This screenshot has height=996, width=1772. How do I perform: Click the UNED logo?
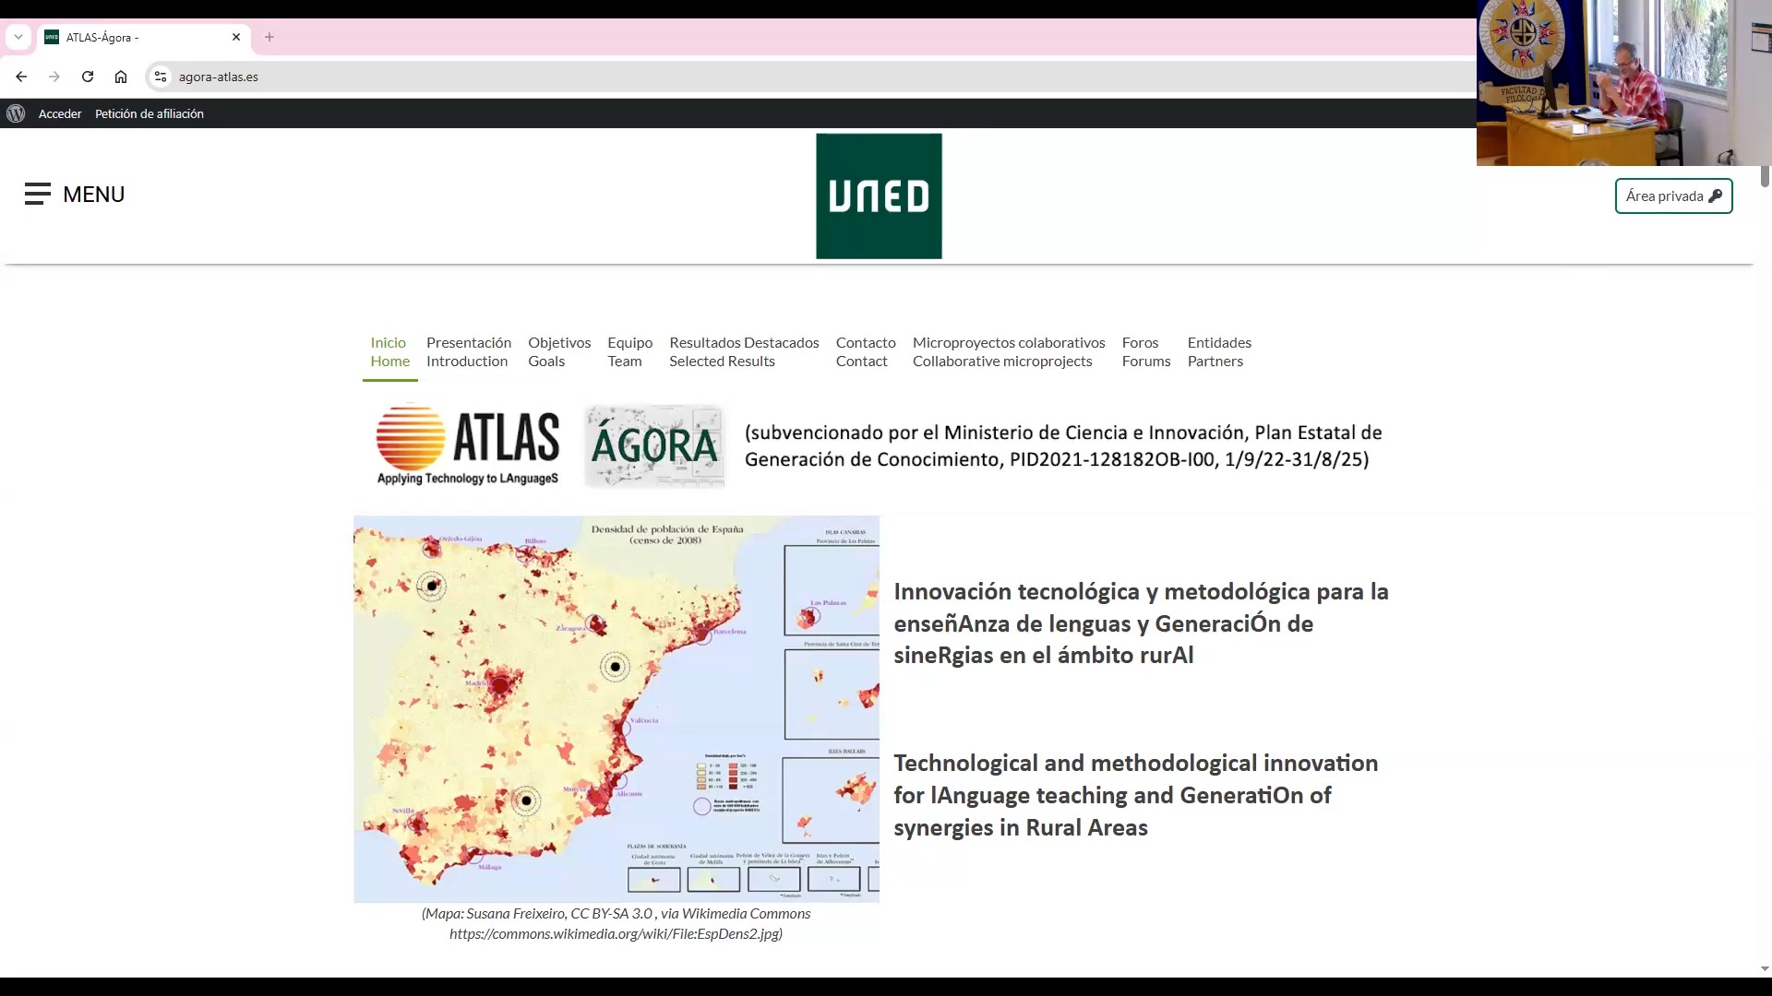click(879, 196)
